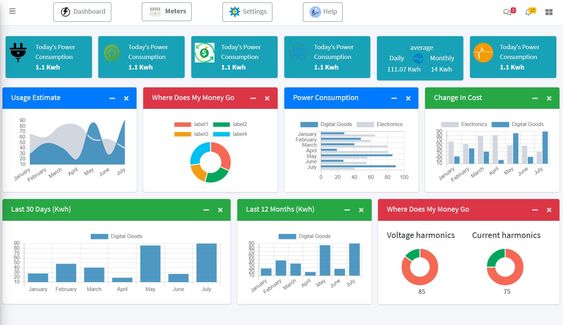This screenshot has height=325, width=563.
Task: Open the notifications bell icon
Action: 528,12
